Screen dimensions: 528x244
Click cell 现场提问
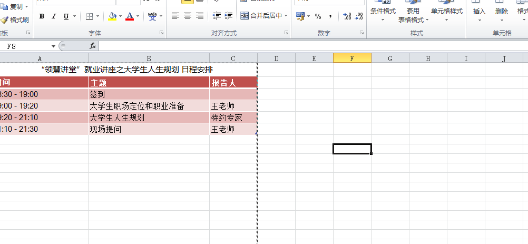149,129
